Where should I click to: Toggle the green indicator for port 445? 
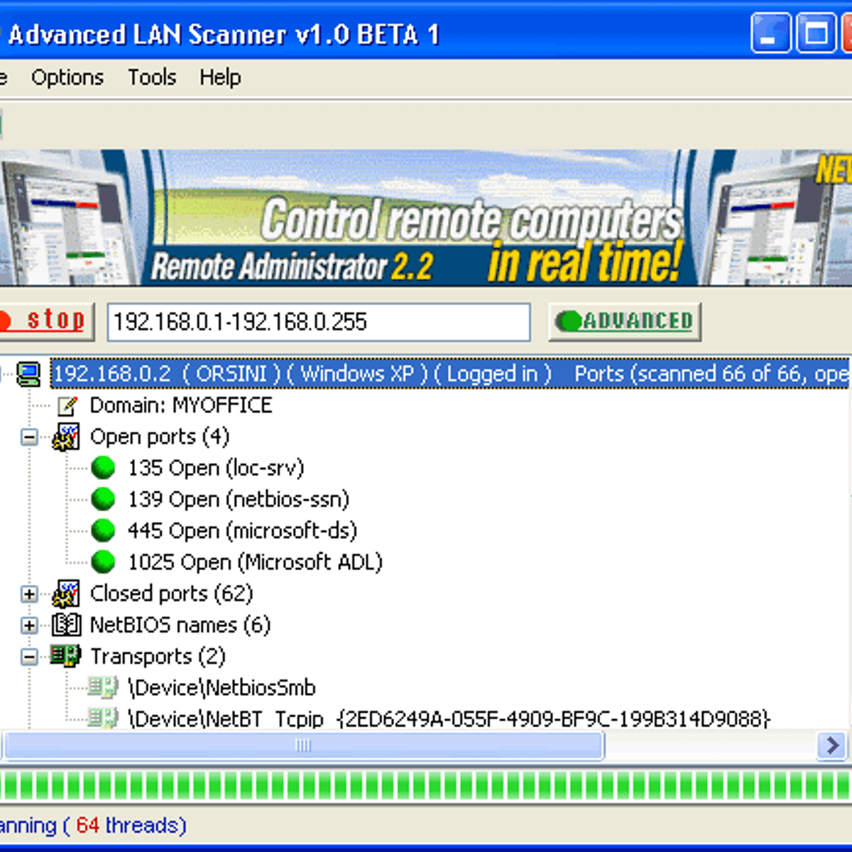(103, 530)
